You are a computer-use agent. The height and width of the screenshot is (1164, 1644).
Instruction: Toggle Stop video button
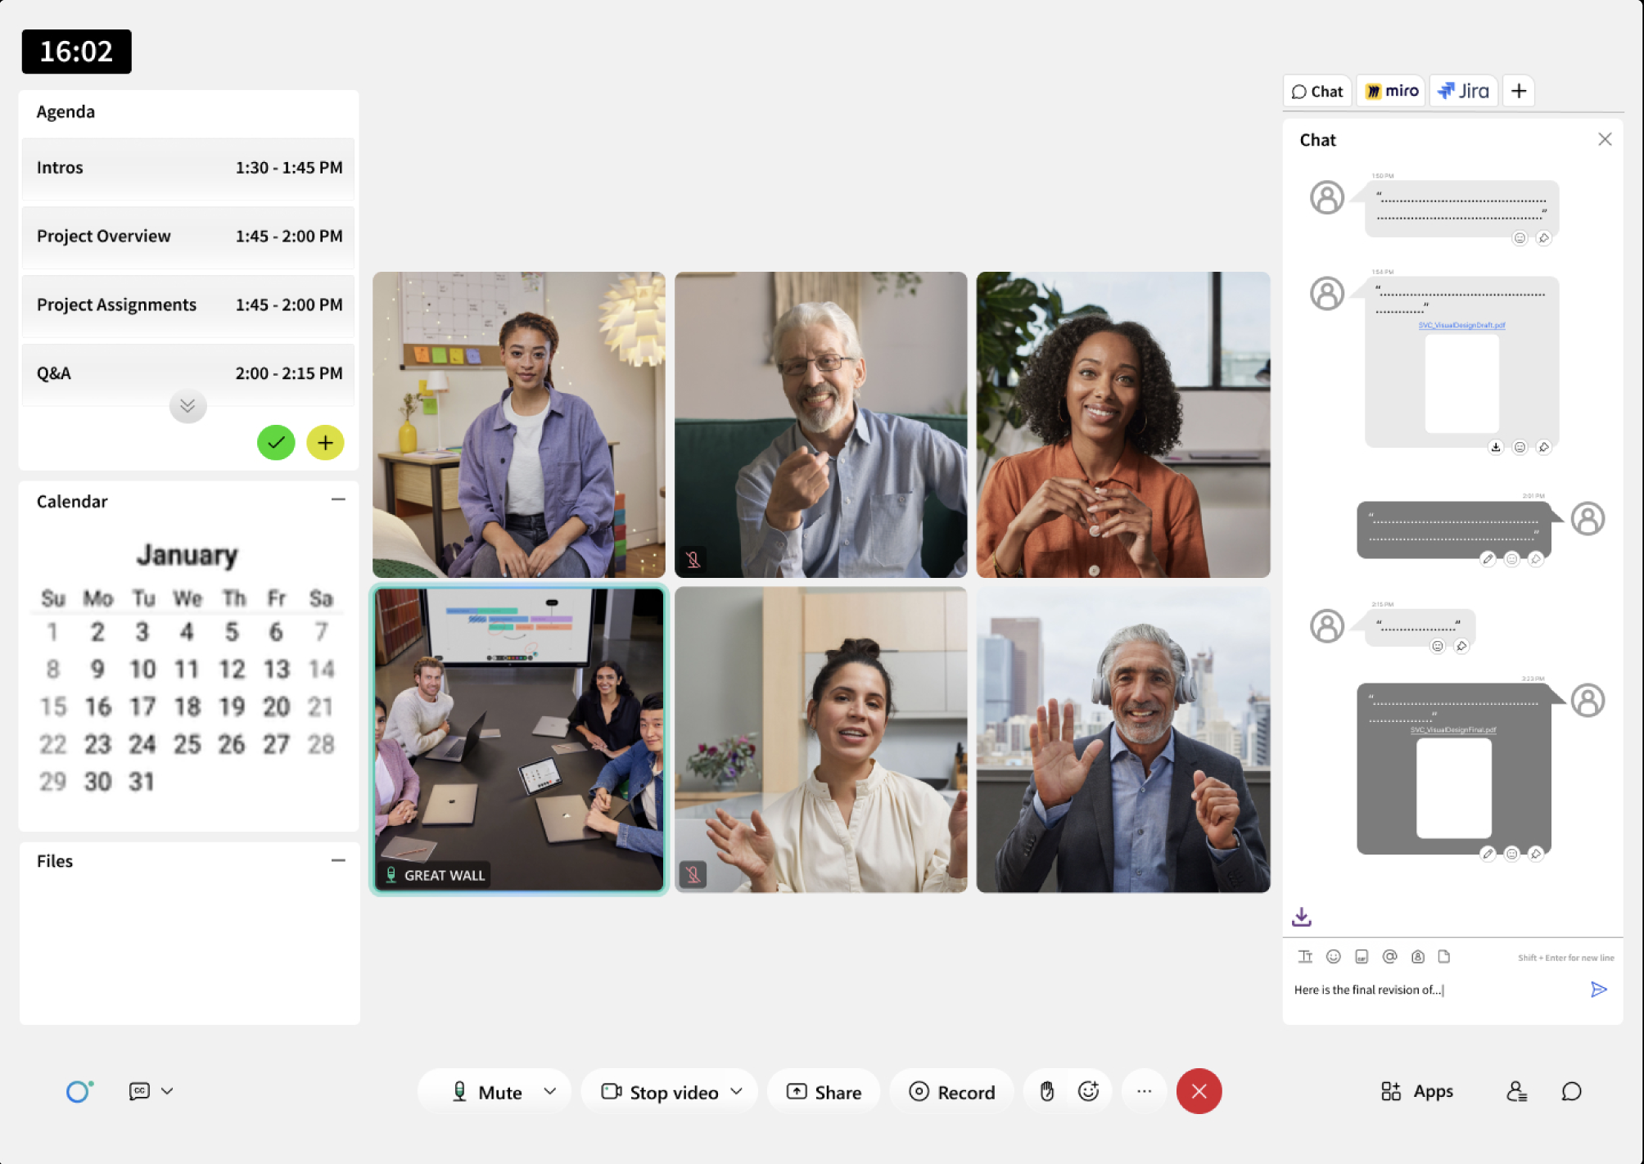660,1092
